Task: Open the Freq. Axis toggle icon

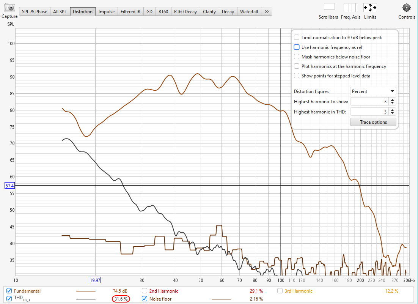Action: click(350, 8)
